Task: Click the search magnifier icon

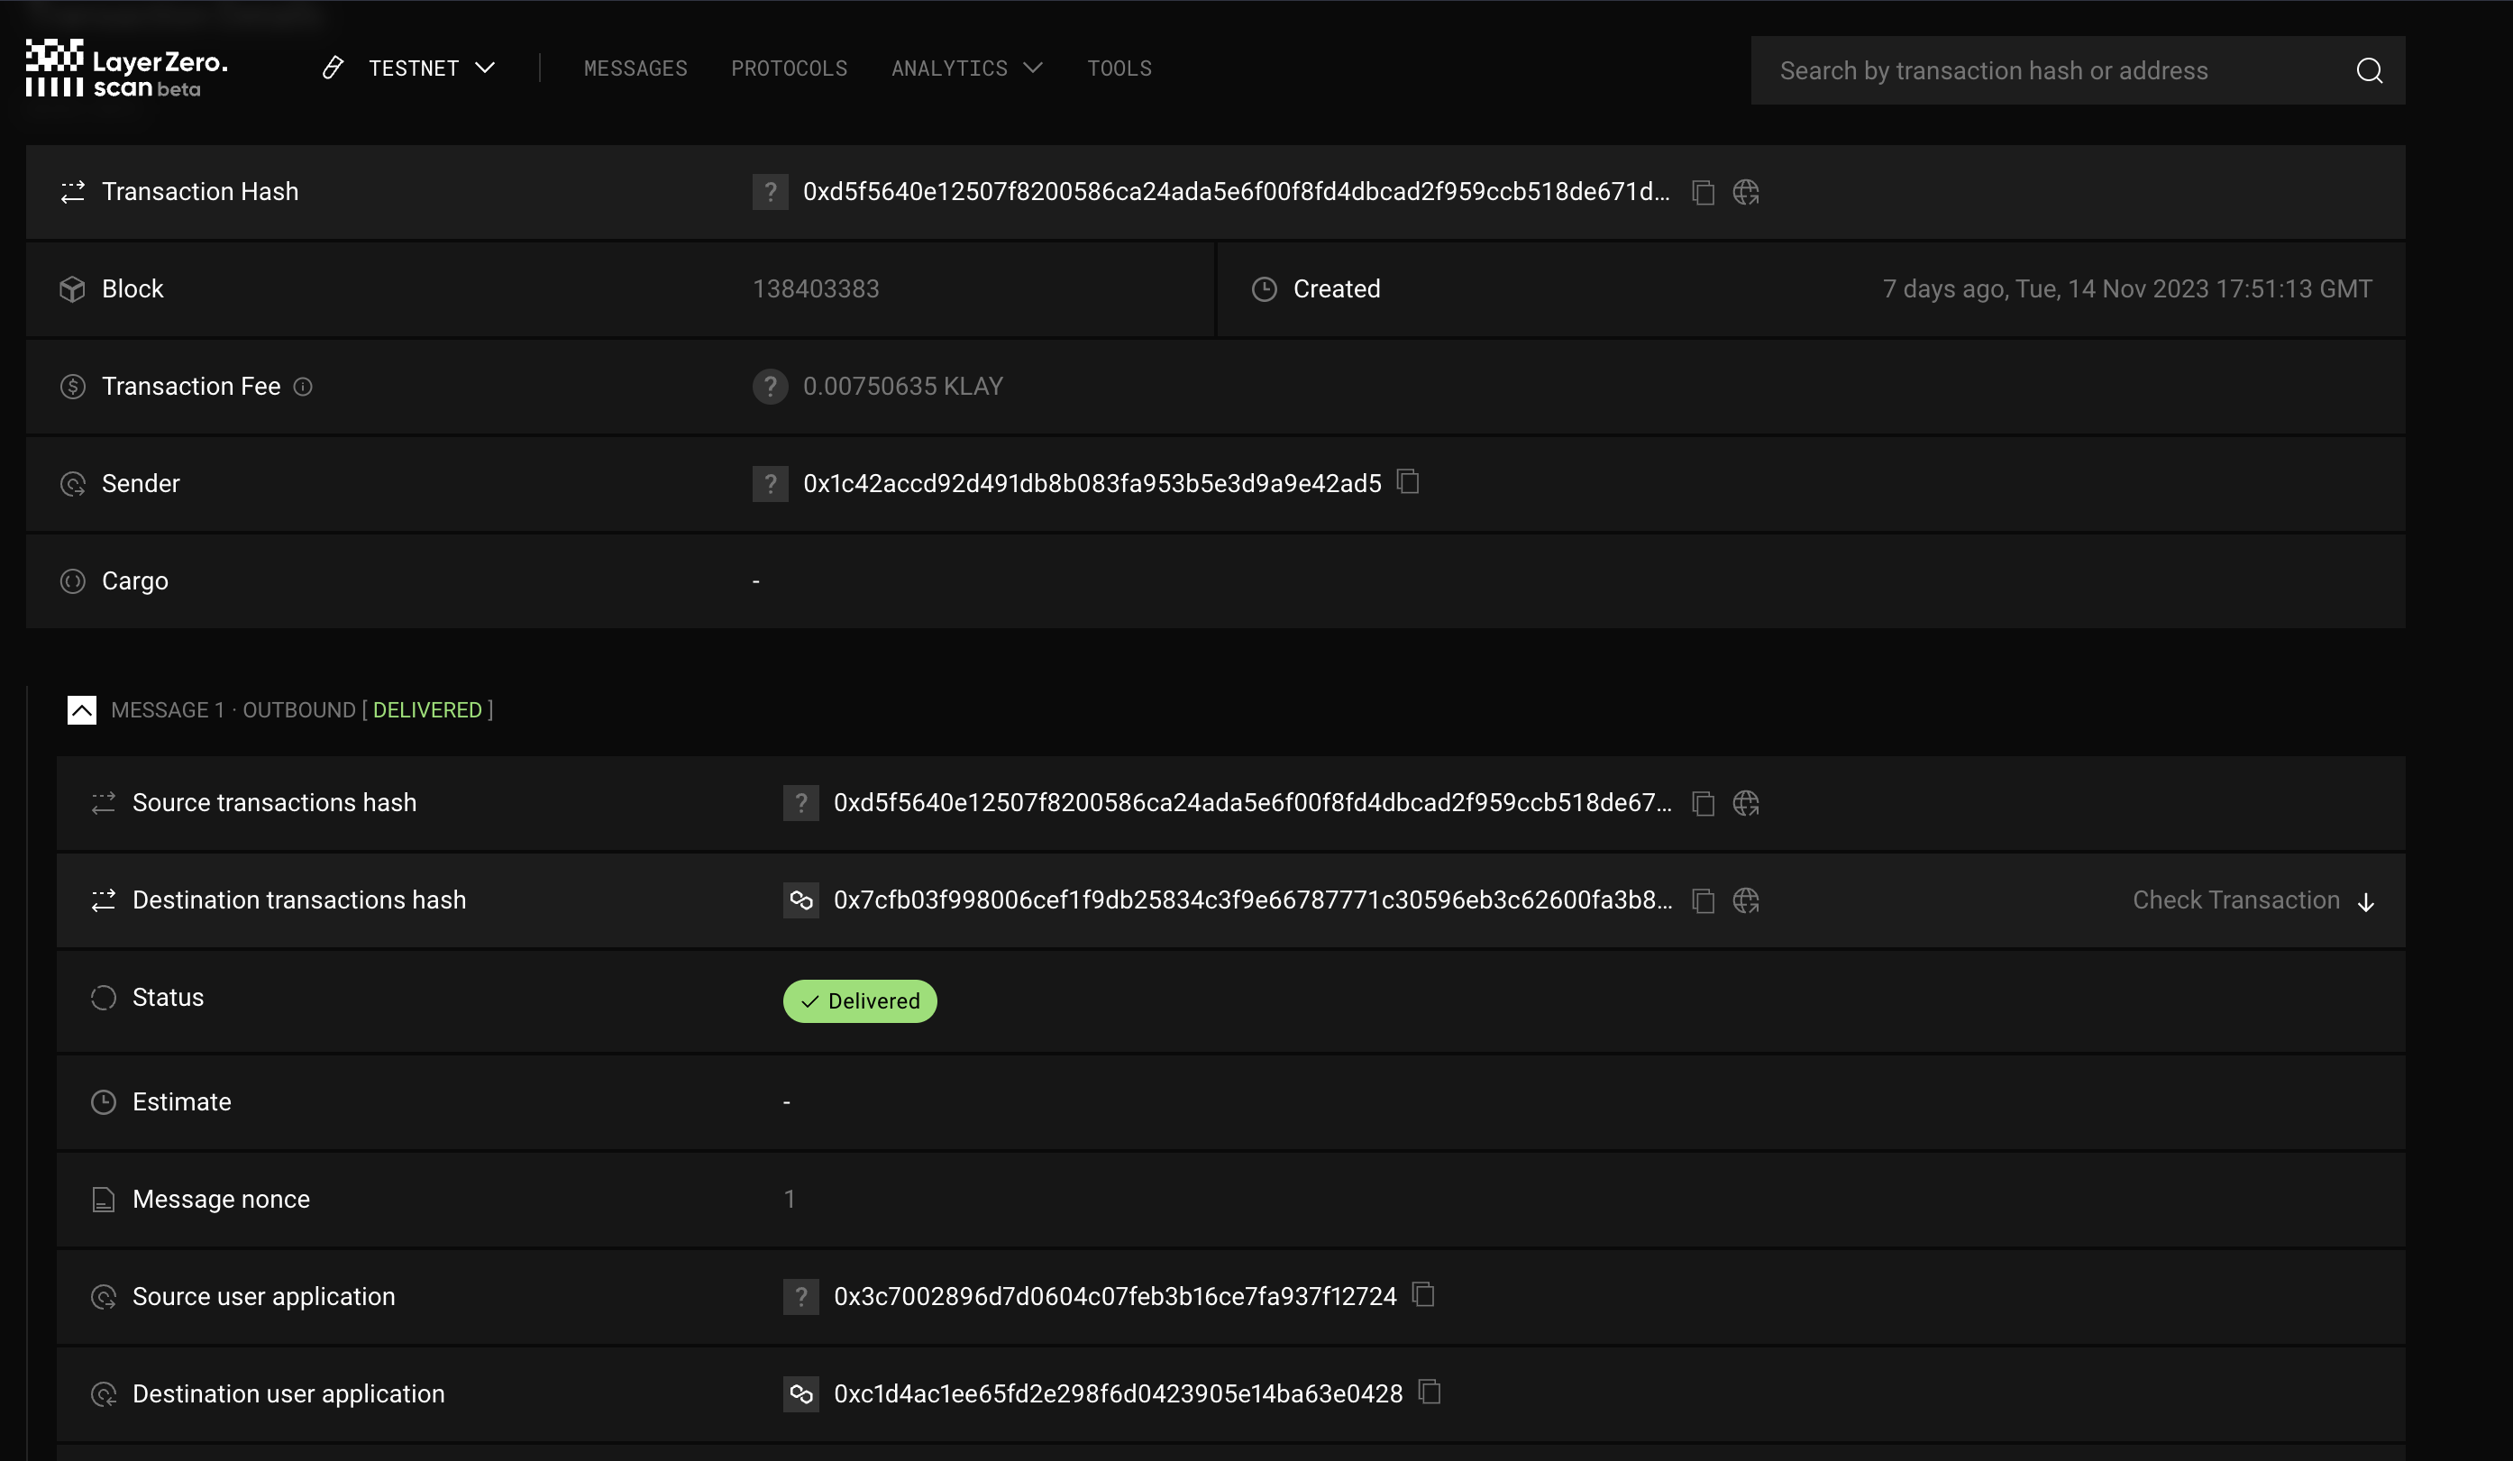Action: pyautogui.click(x=2370, y=71)
